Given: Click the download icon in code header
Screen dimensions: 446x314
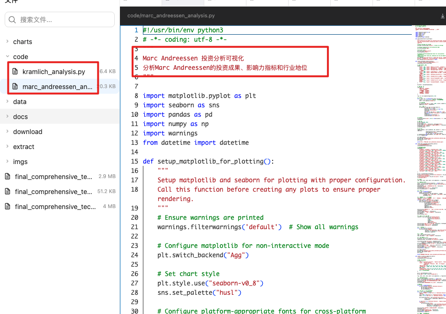Looking at the screenshot, I should [442, 15].
